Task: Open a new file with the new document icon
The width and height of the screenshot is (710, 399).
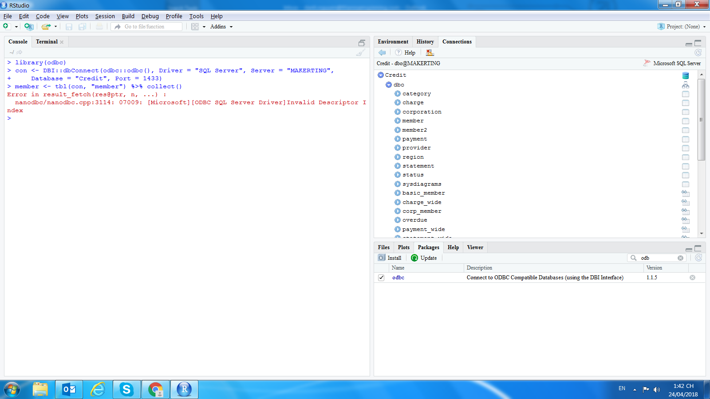Action: point(6,26)
